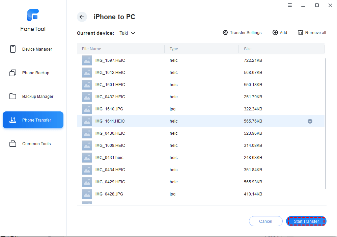Viewport: 337px width, 237px height.
Task: Click the IMG_1610.JPG file thumbnail
Action: click(x=87, y=109)
